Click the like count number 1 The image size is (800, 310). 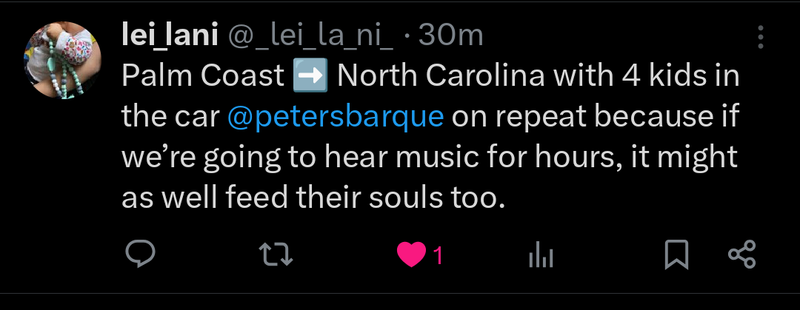click(x=438, y=256)
